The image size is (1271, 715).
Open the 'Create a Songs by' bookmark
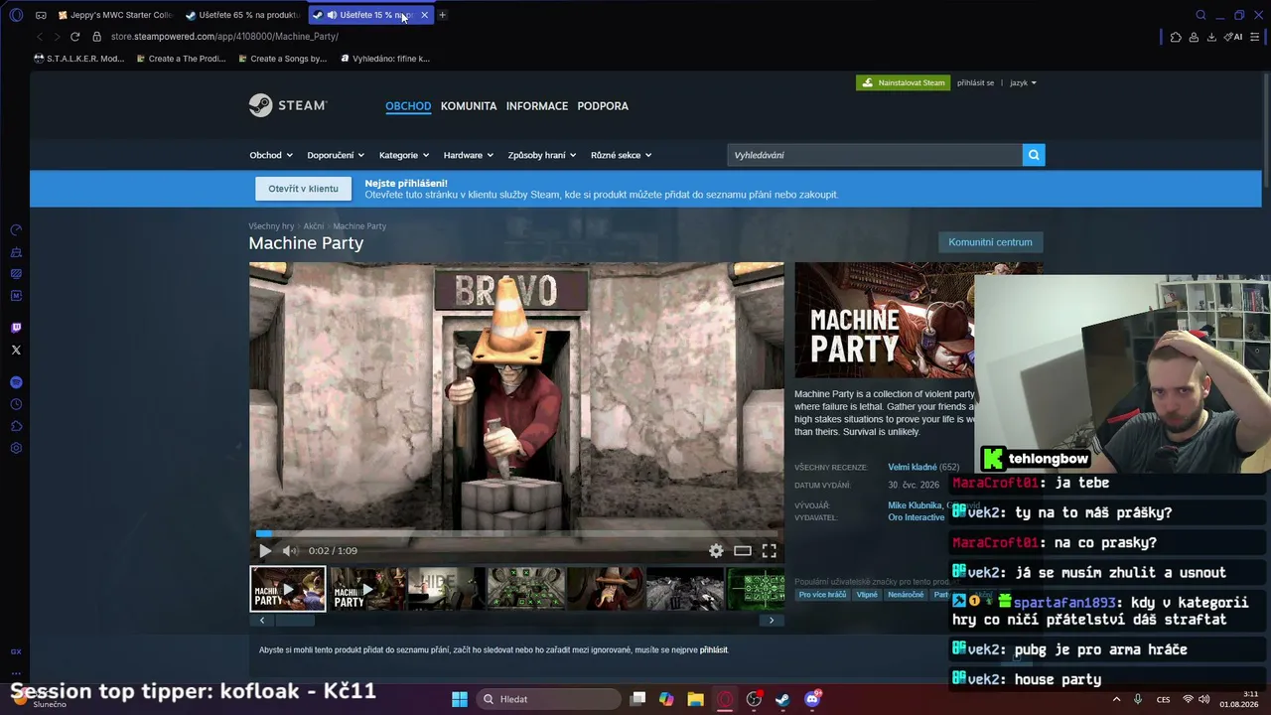click(x=282, y=59)
